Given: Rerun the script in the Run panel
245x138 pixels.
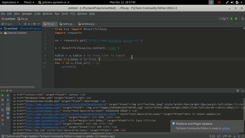Looking at the screenshot, I should pyautogui.click(x=3, y=95).
